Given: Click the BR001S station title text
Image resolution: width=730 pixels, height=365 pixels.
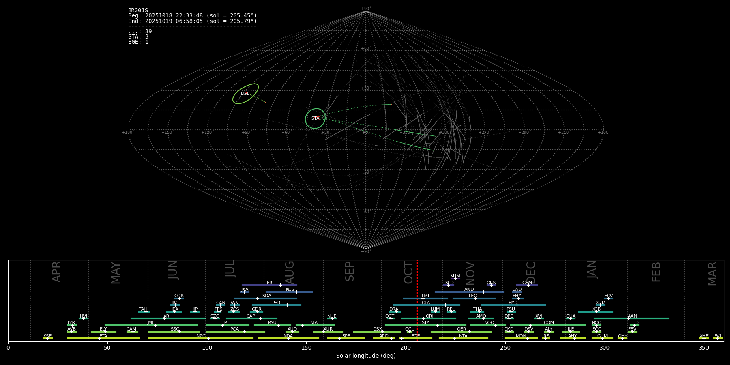Looking at the screenshot, I should (x=138, y=11).
